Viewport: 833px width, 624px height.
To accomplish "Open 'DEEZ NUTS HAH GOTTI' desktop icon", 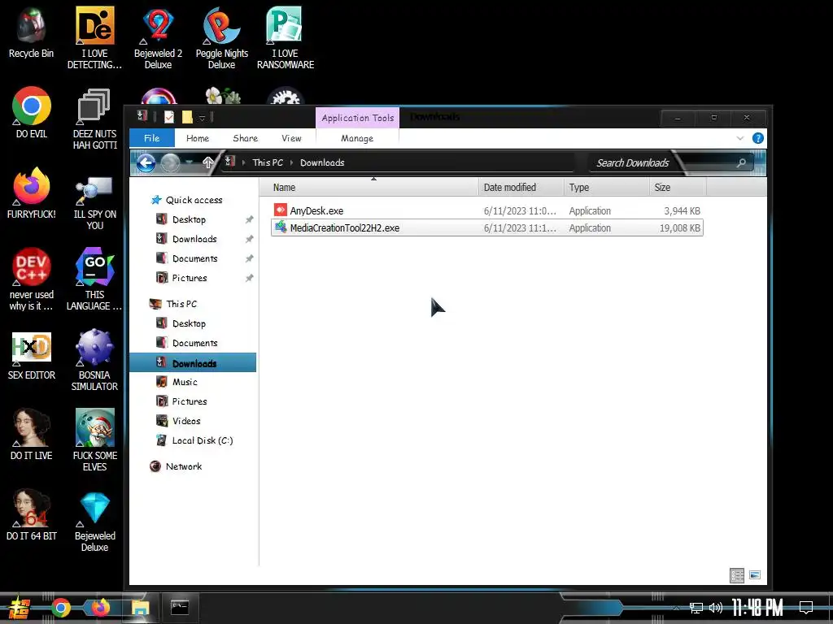I will pyautogui.click(x=94, y=119).
